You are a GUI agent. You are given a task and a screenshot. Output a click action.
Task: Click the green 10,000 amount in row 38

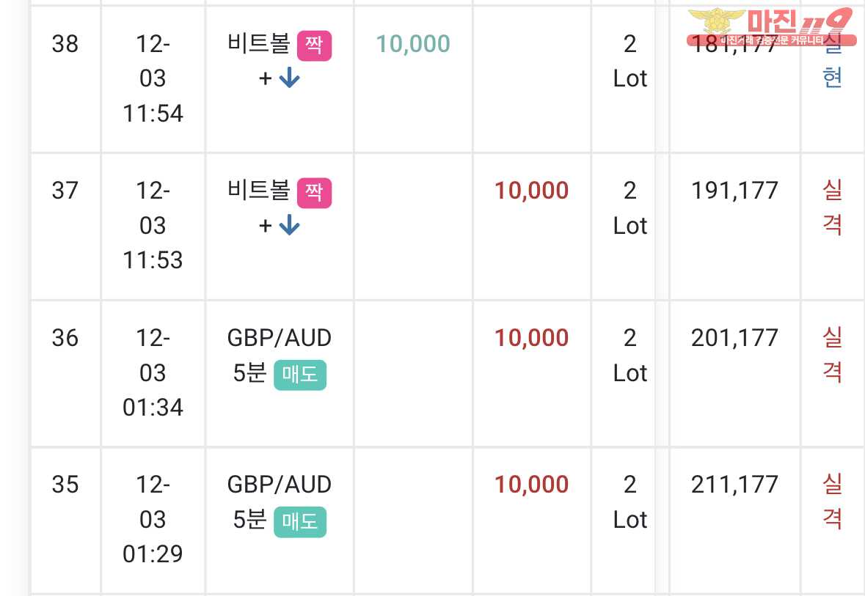[x=412, y=43]
